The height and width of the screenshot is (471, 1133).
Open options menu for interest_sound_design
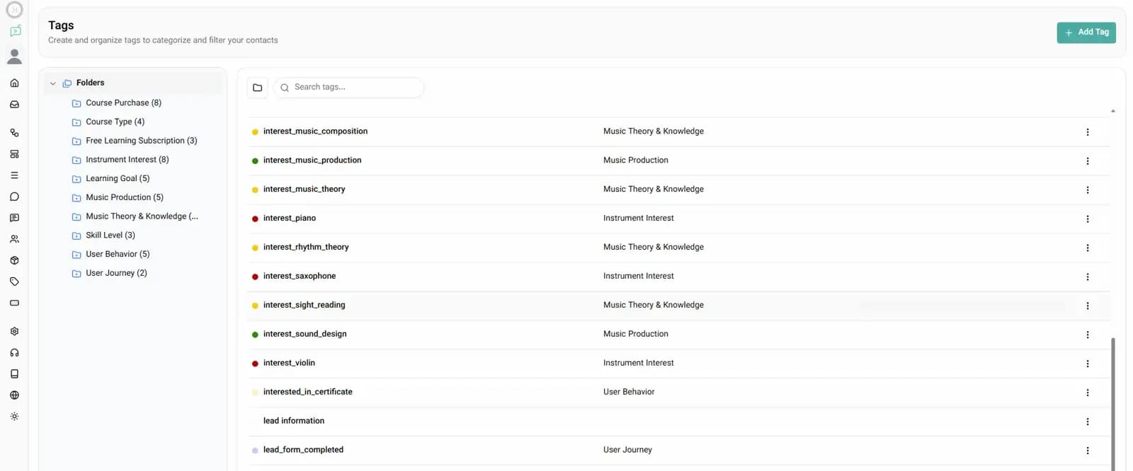[1088, 335]
